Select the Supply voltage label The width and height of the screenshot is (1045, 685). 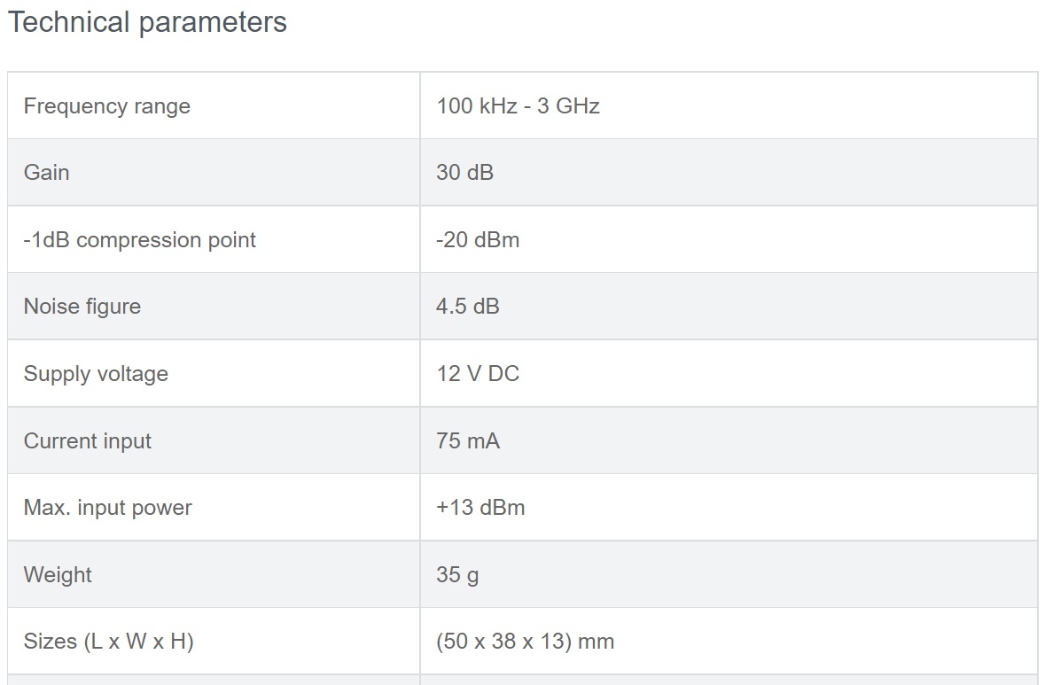(96, 374)
